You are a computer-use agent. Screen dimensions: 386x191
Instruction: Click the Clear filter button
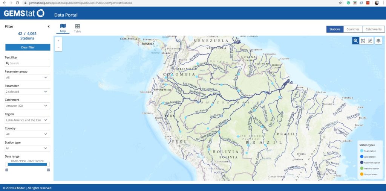[x=28, y=47]
